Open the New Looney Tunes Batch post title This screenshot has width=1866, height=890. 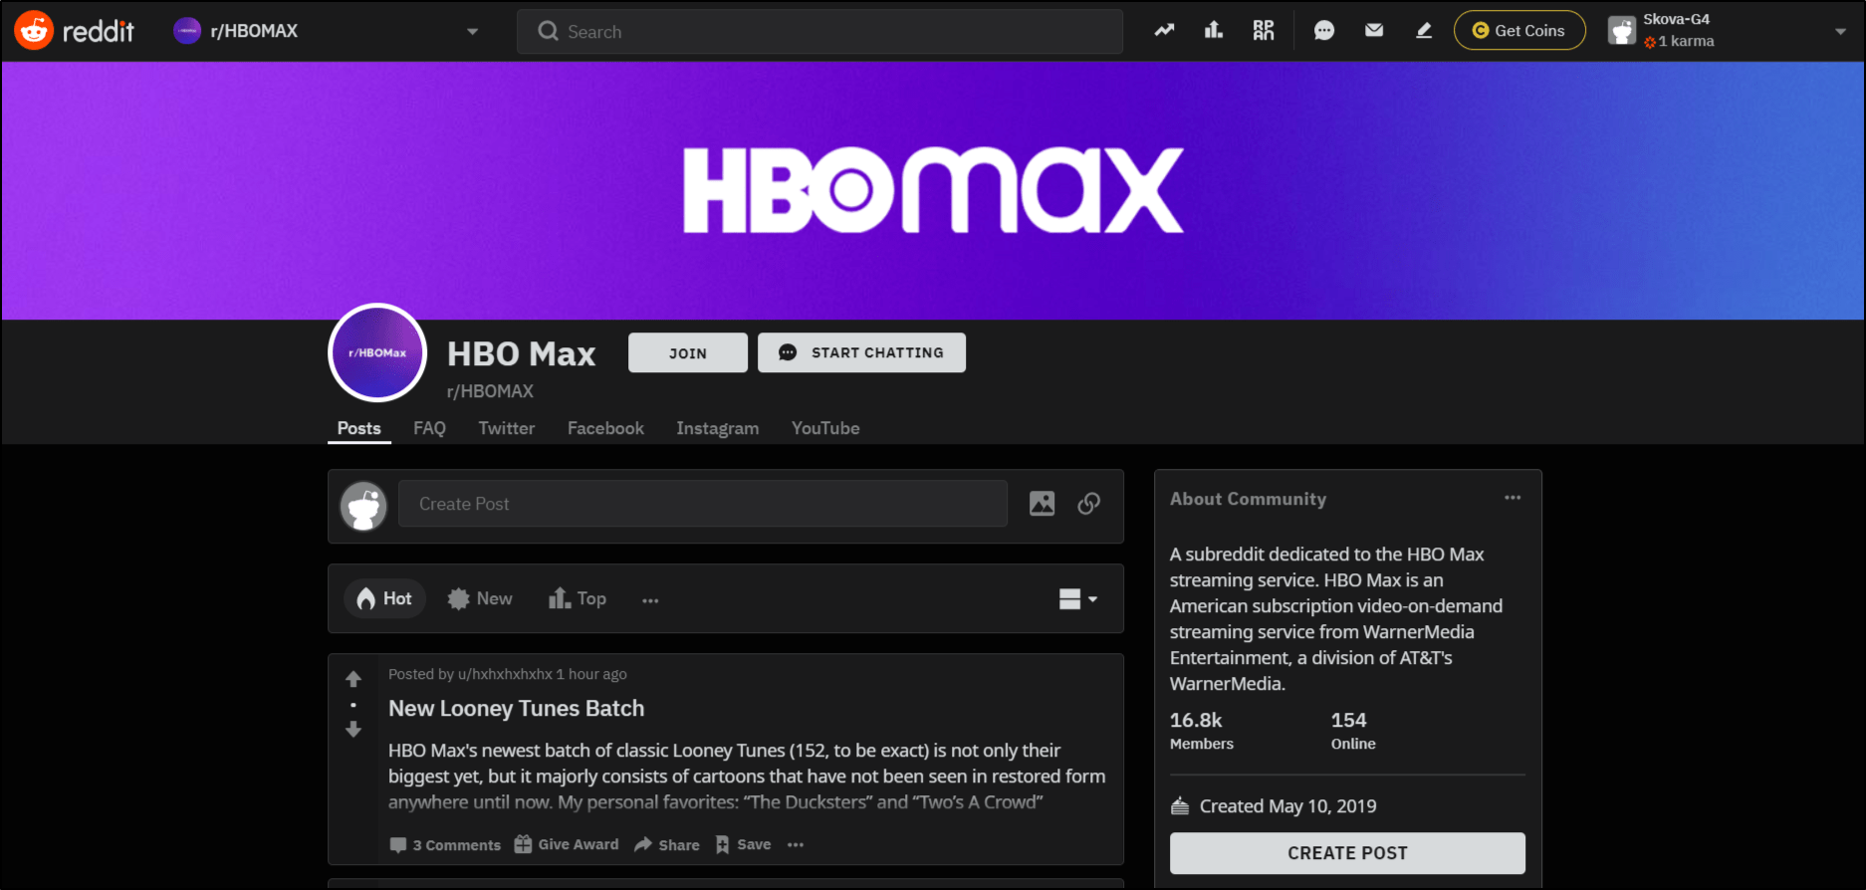tap(516, 708)
